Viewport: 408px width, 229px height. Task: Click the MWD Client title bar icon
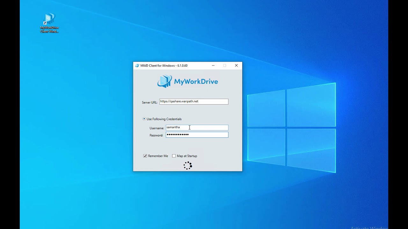(137, 66)
